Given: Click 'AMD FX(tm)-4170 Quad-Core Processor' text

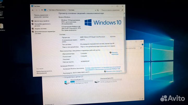Looking at the screenshot, I should [92, 37].
